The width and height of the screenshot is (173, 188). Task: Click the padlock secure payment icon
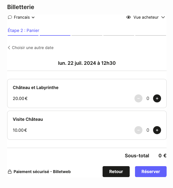click(x=10, y=172)
